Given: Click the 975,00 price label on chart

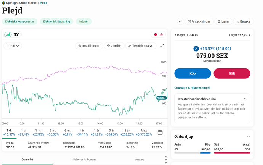Looking at the screenshot, I should pos(161,98).
